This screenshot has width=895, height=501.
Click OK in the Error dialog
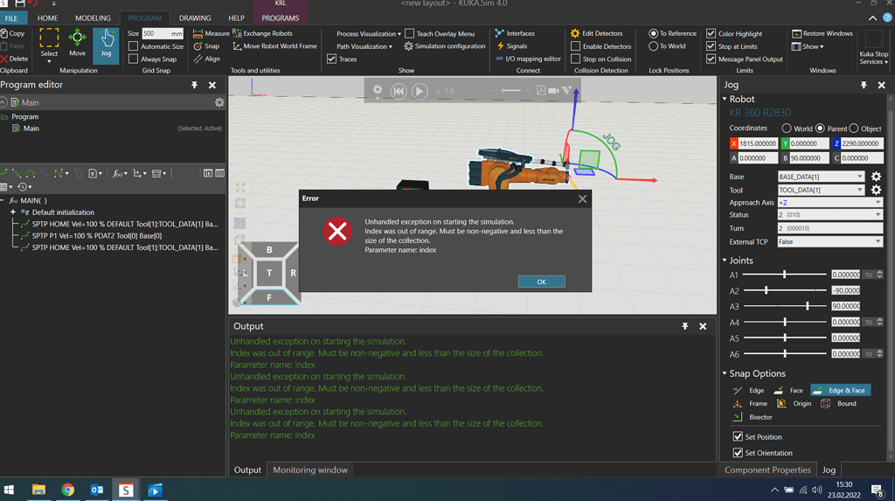[x=541, y=282]
